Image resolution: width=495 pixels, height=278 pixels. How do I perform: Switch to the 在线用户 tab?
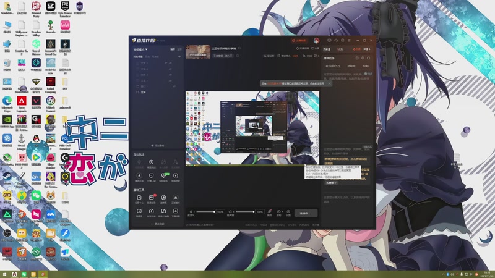(332, 66)
